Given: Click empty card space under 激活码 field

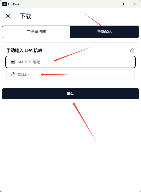Looking at the screenshot, I should pyautogui.click(x=70, y=82).
